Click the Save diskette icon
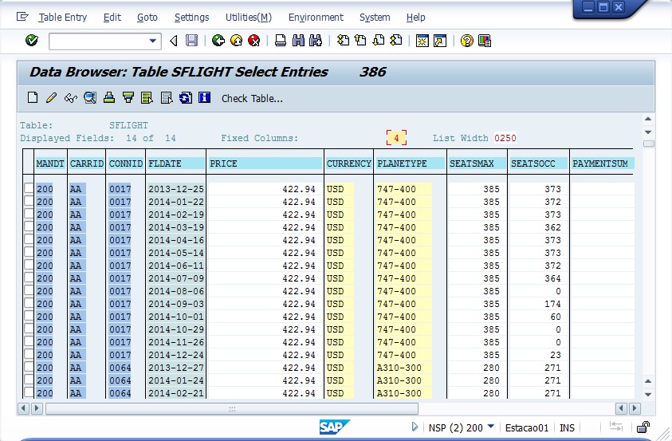This screenshot has width=672, height=441. 191,41
